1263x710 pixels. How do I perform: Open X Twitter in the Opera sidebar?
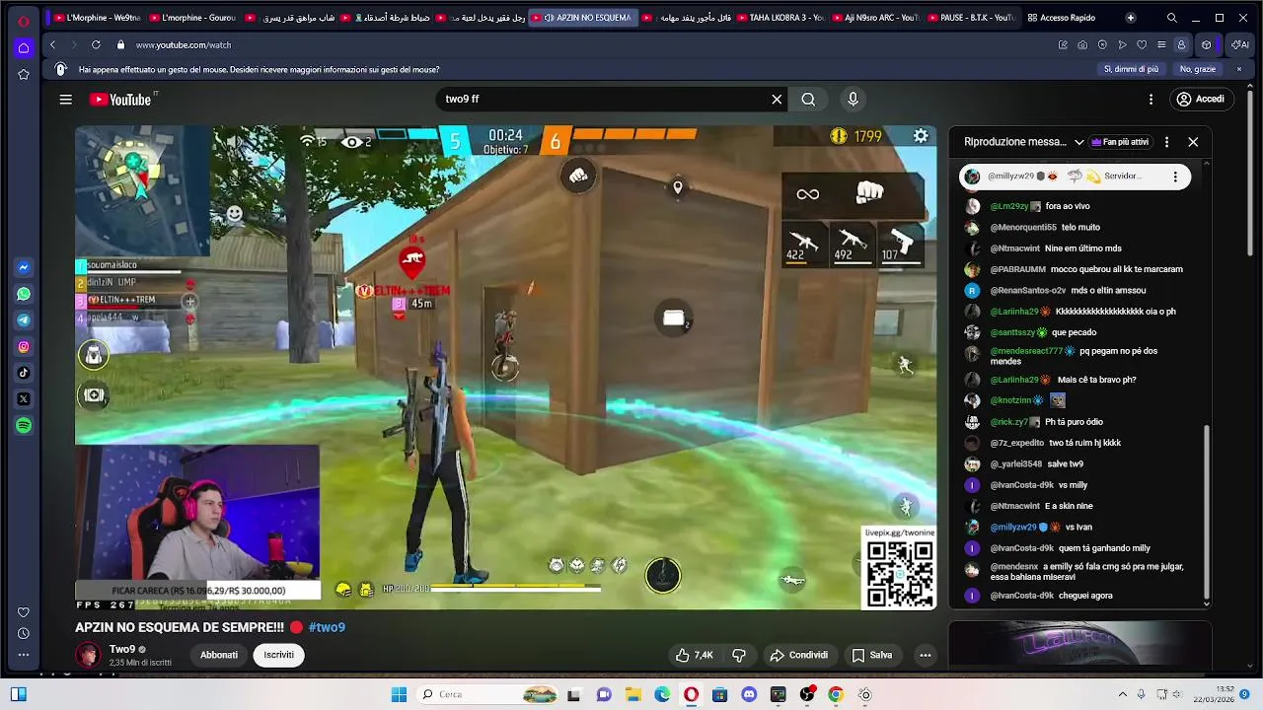pyautogui.click(x=24, y=399)
